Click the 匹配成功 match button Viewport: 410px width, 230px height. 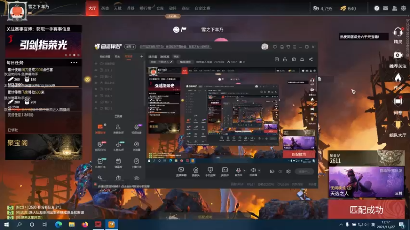[366, 210]
